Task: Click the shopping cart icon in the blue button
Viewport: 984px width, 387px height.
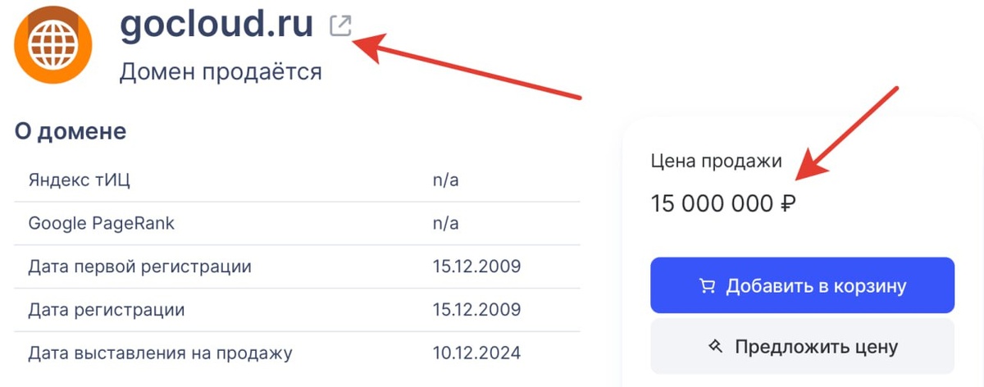Action: click(707, 286)
